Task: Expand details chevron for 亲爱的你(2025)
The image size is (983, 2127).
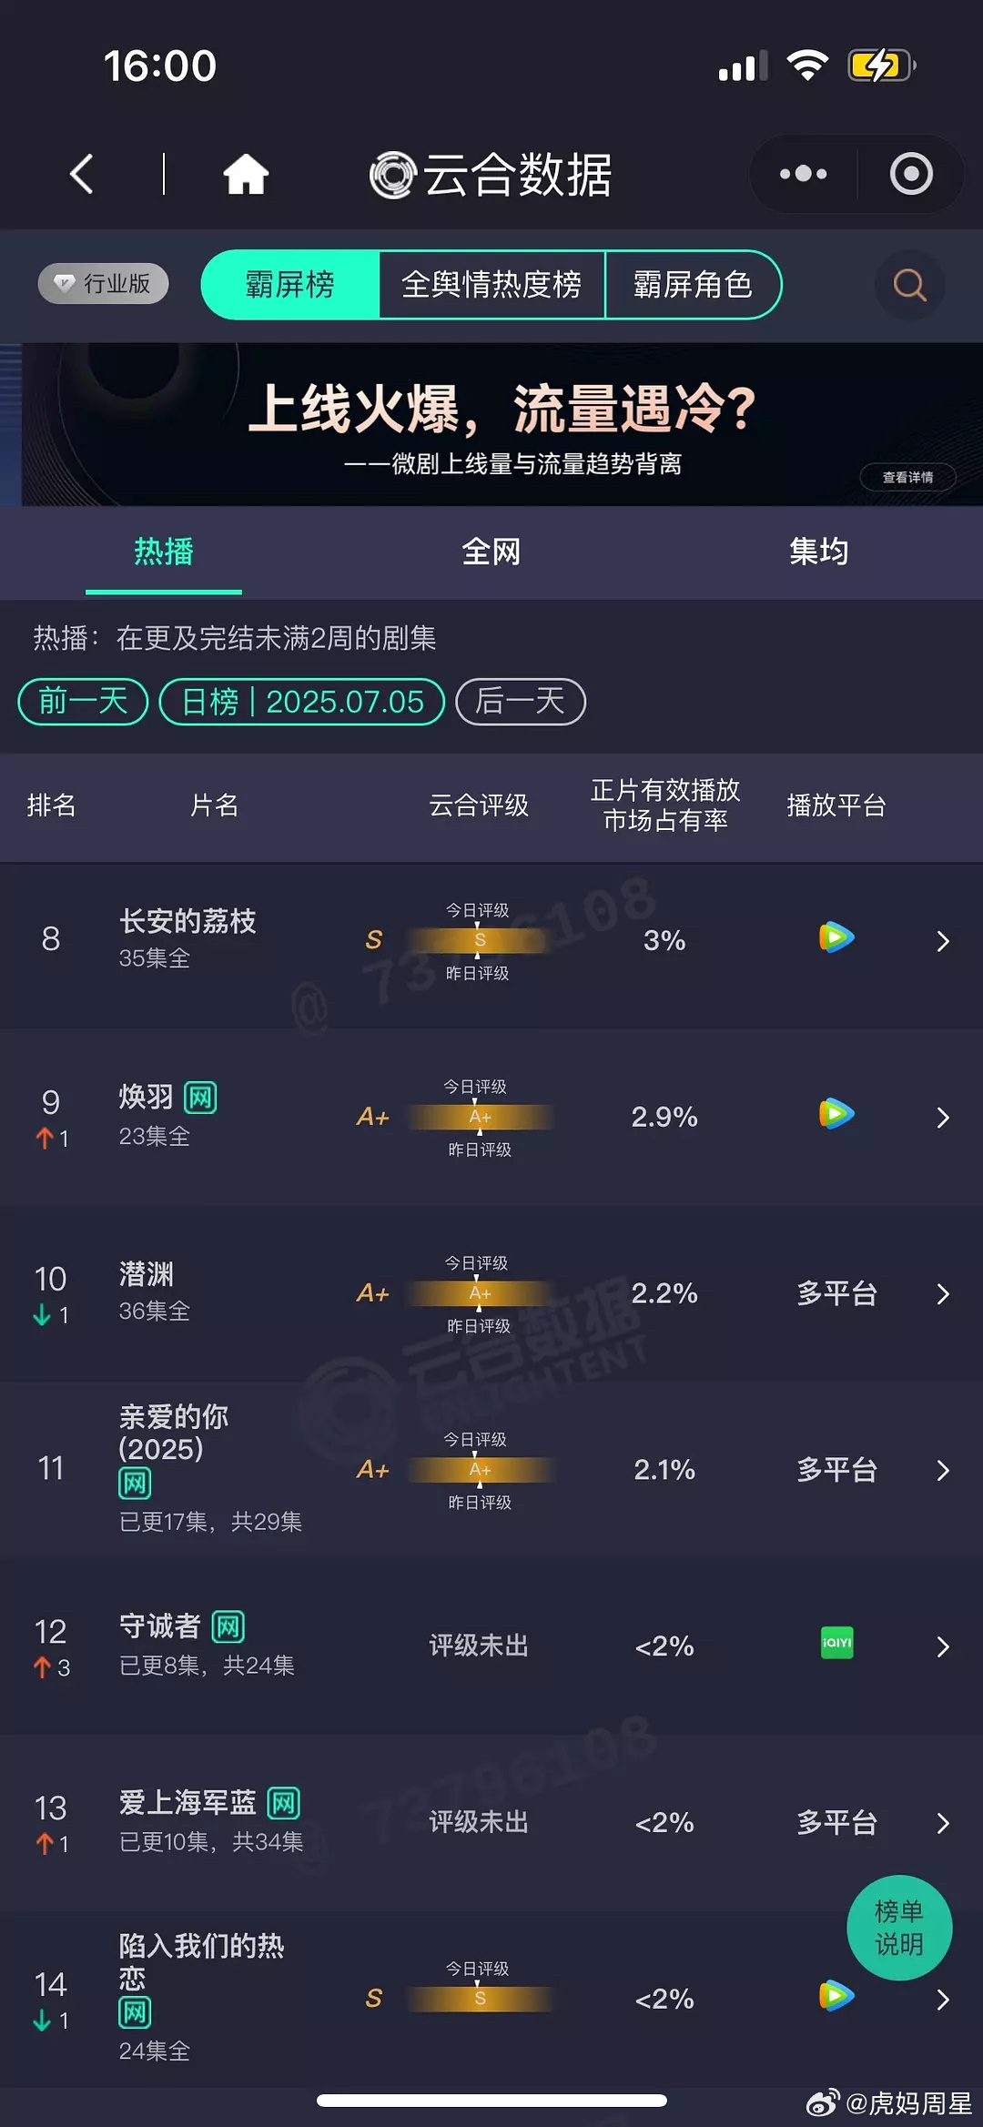Action: (x=943, y=1471)
